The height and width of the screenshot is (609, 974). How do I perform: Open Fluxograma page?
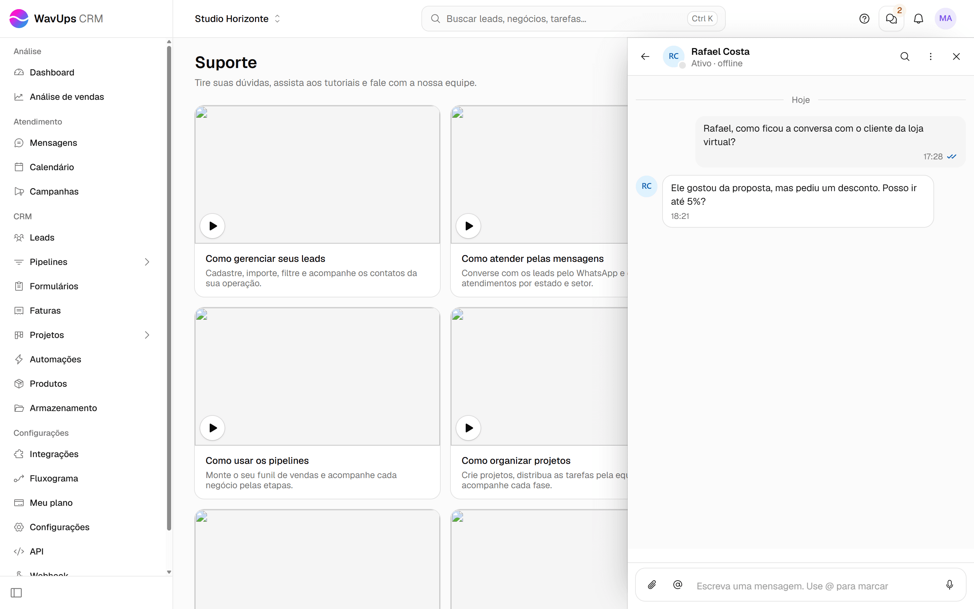(83, 478)
